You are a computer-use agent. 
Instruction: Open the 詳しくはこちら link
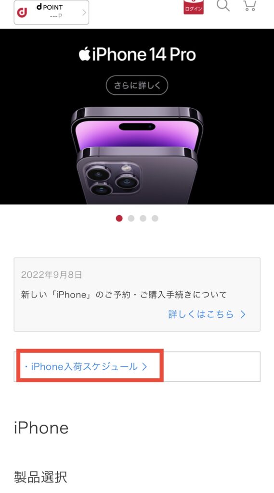[201, 314]
